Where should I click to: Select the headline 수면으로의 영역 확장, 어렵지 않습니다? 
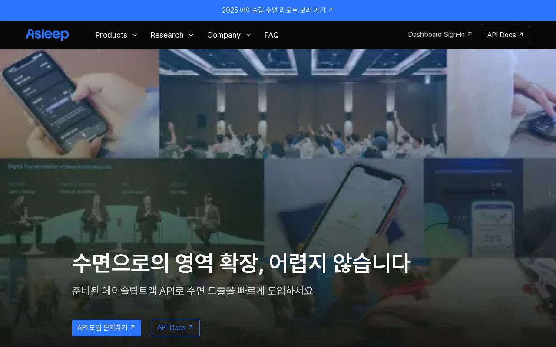click(241, 263)
